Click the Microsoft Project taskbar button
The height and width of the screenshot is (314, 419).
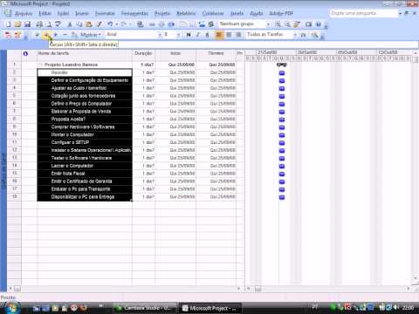click(x=209, y=308)
